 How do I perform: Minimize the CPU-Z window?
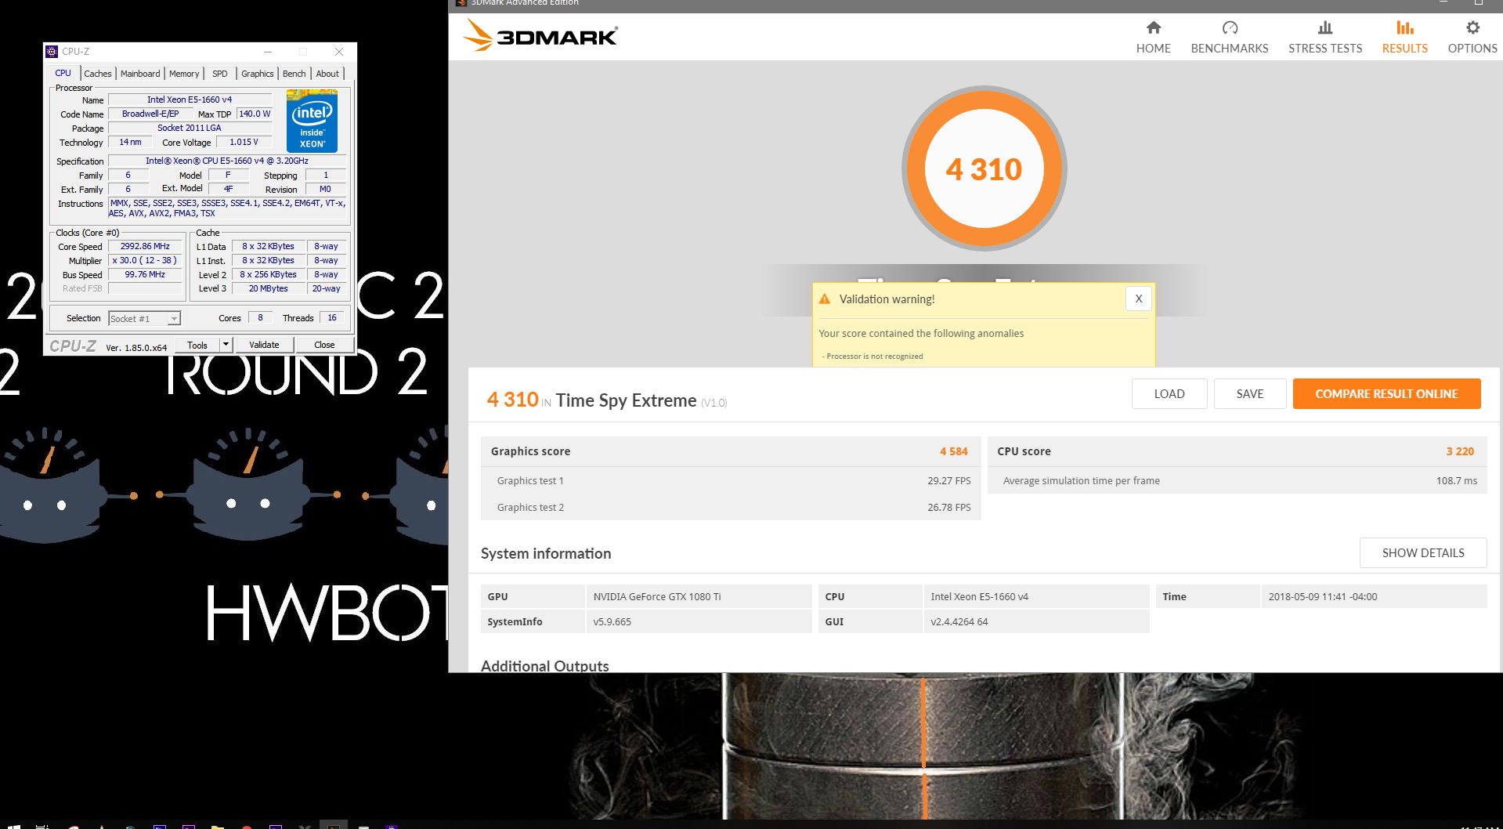click(267, 52)
